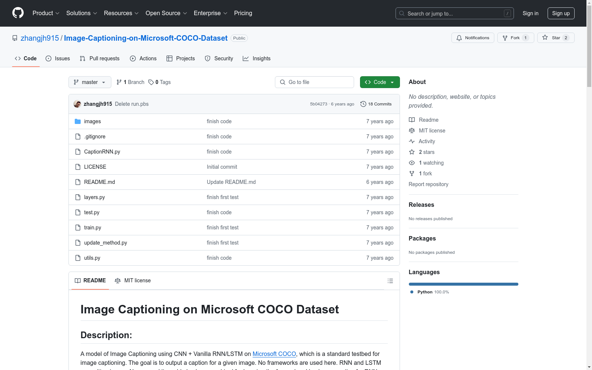The image size is (592, 370).
Task: Open the Delete run.pbs commit message
Action: [132, 104]
